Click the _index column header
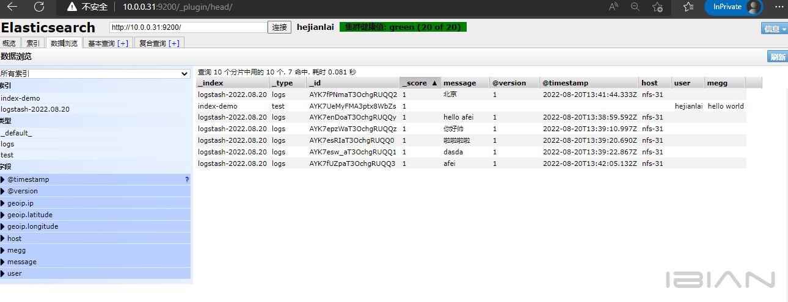 click(233, 83)
